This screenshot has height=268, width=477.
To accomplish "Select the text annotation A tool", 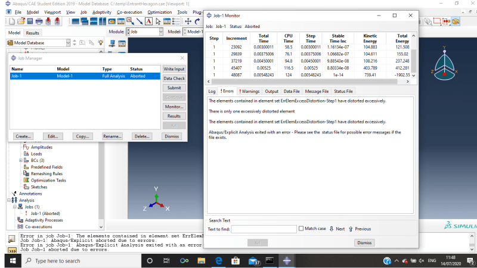I will tap(148, 21).
